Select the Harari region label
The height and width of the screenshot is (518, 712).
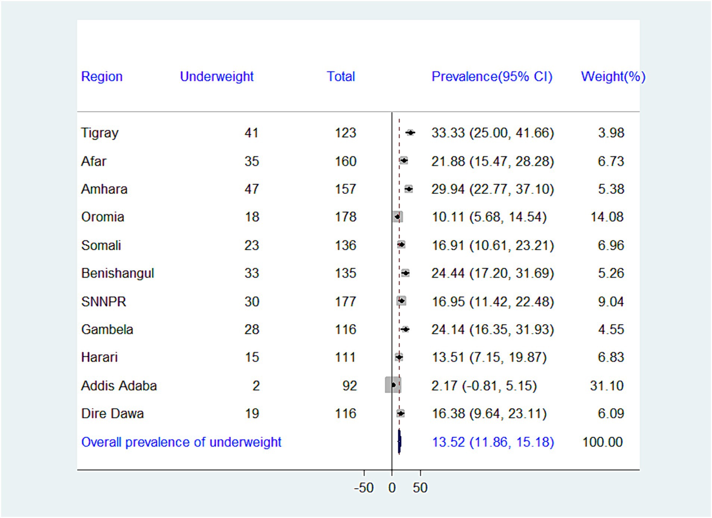pos(99,357)
